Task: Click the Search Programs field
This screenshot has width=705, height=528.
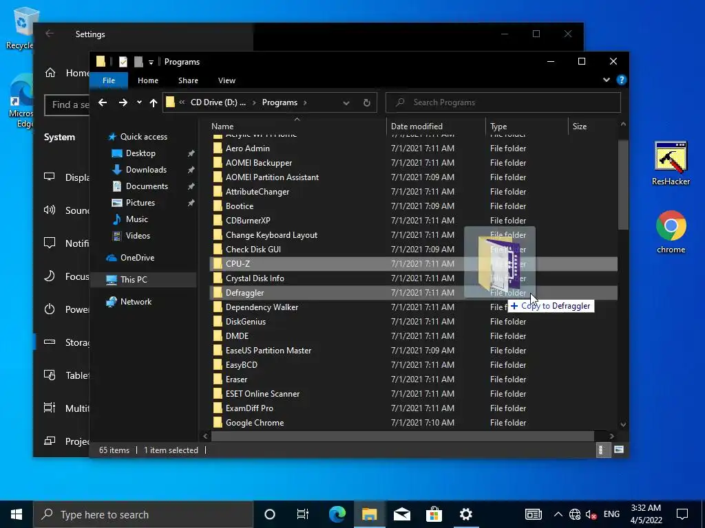Action: [x=503, y=102]
